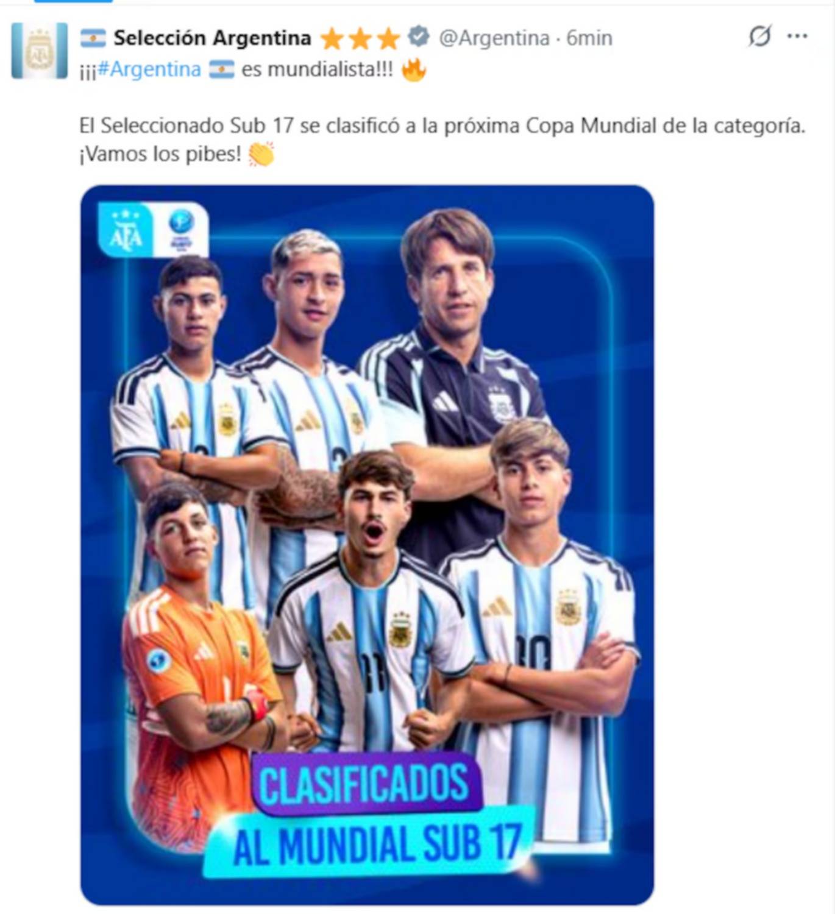This screenshot has width=835, height=914.
Task: Open the three-dot more options menu
Action: pyautogui.click(x=797, y=37)
